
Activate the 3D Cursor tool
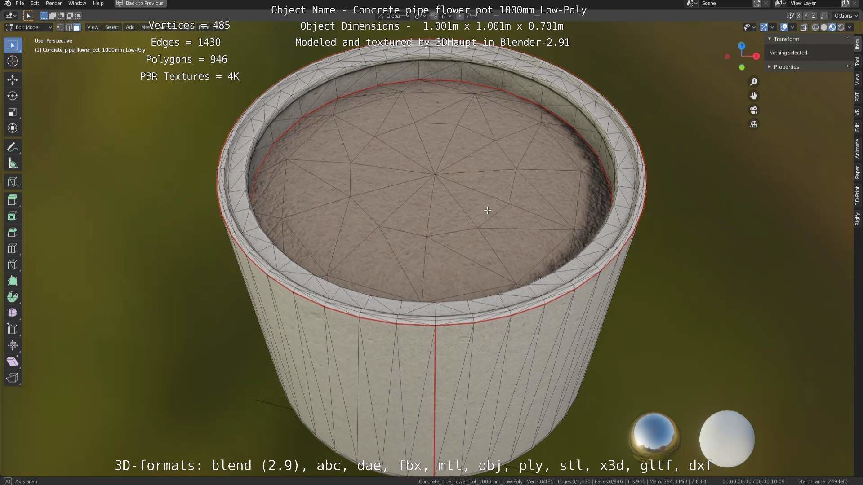13,62
